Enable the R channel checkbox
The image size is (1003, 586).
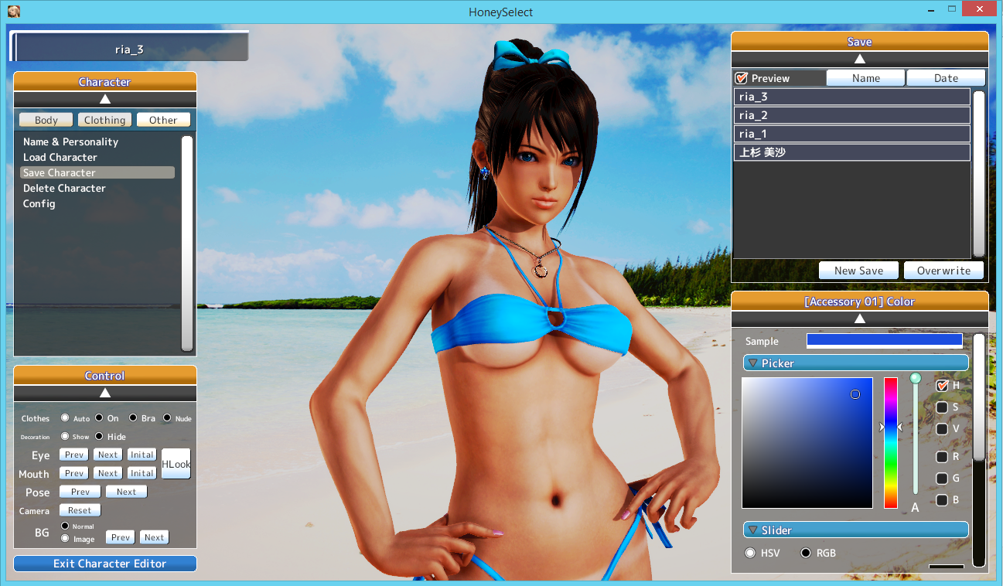coord(942,457)
